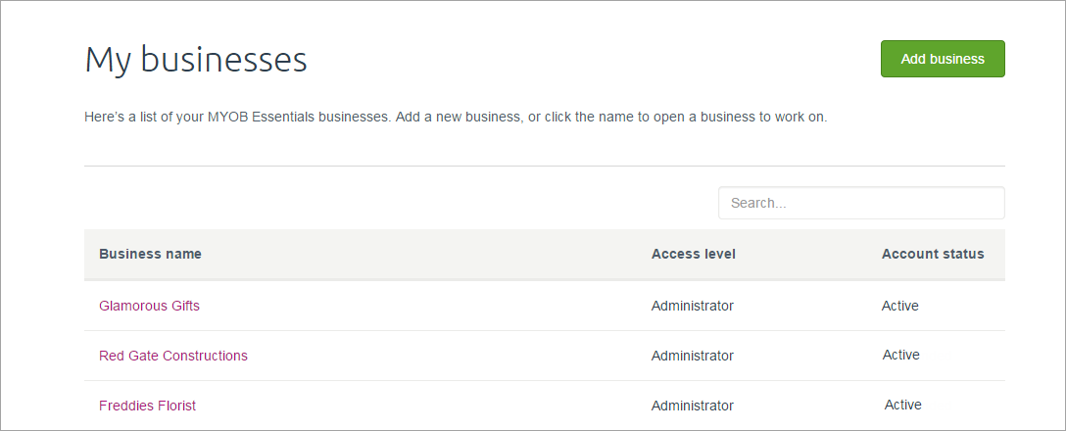Viewport: 1066px width, 431px height.
Task: Click Administrator in the Freddies Florist row
Action: (693, 406)
